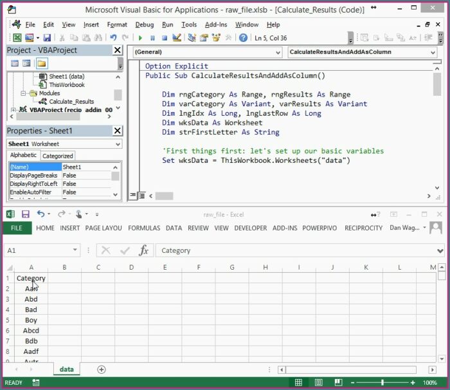
Task: Toggle Design Mode icon
Action: click(x=177, y=38)
